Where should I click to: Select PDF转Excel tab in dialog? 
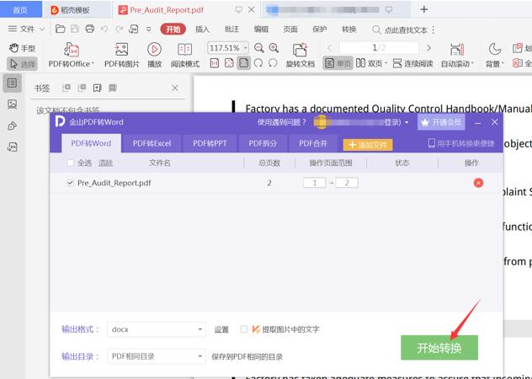152,143
